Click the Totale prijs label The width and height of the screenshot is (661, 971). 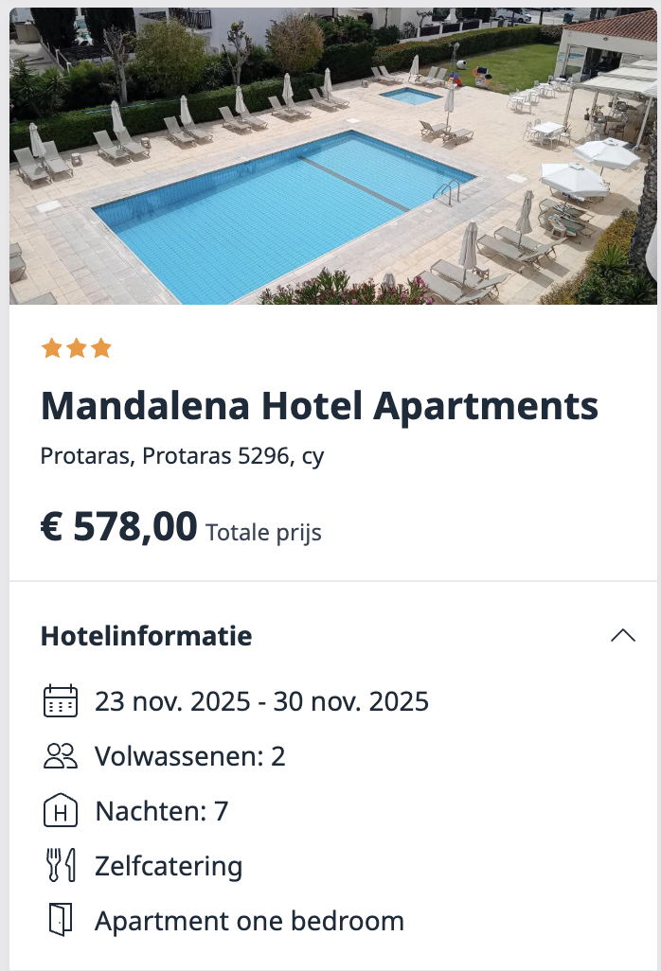(263, 533)
